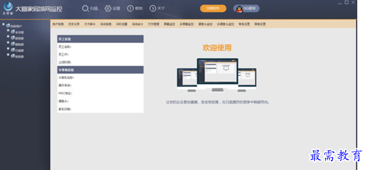
Task: Open the 历史记录 tab
Action: (x=74, y=24)
